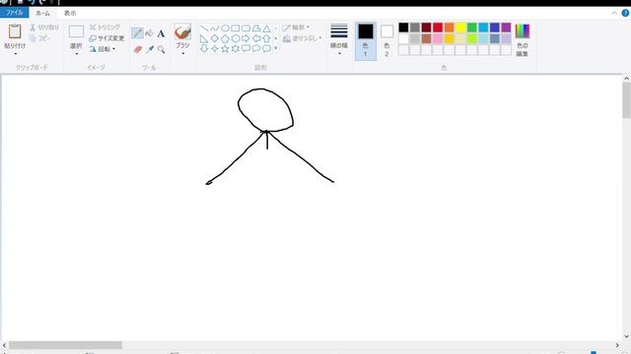Switch to the Home (ホーム) tab
Screen dimensions: 631x354
tap(42, 13)
